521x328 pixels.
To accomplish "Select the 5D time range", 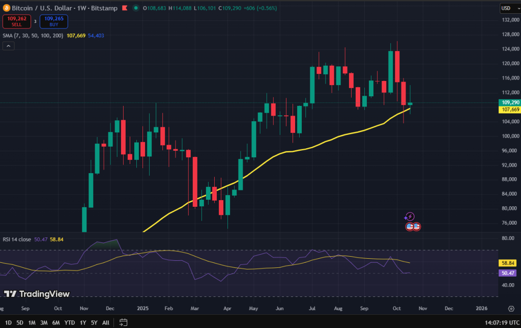I will pos(20,323).
